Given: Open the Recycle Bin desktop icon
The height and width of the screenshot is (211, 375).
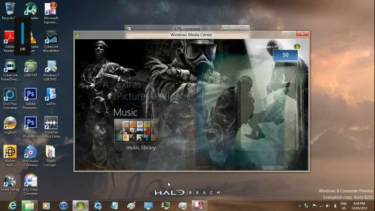Looking at the screenshot, I should [10, 11].
